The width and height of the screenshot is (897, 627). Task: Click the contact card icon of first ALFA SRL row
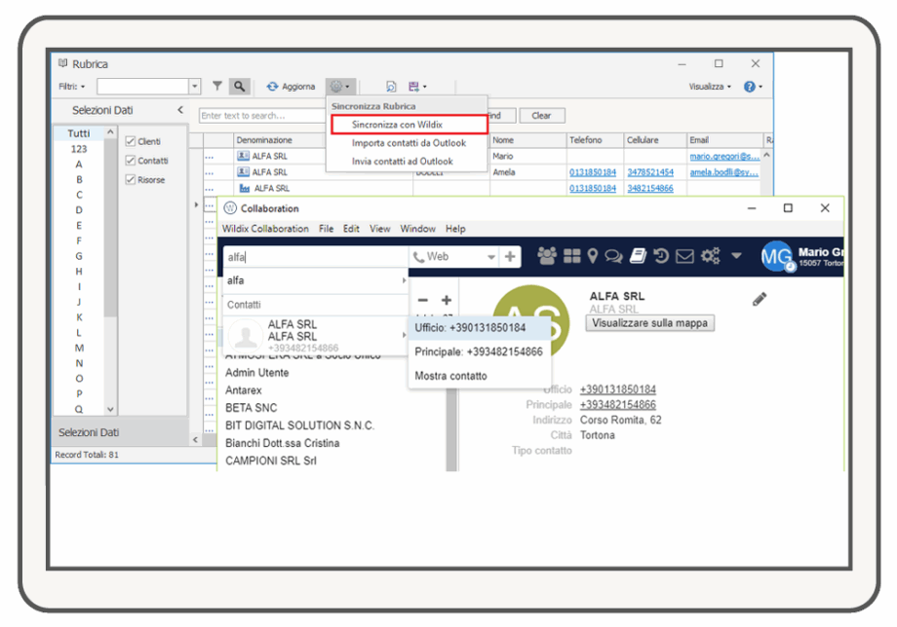(x=243, y=156)
